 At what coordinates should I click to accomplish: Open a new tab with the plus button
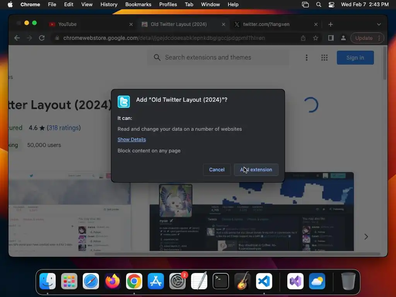[x=331, y=24]
